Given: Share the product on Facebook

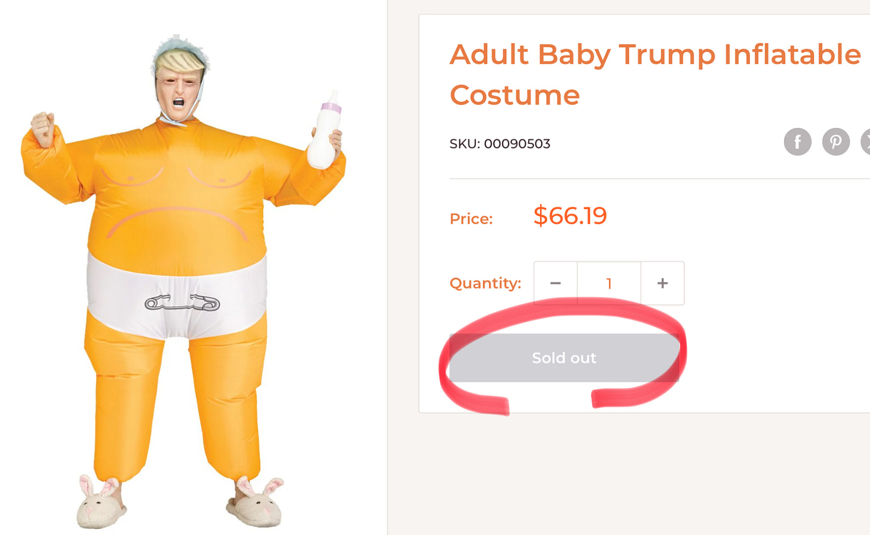Looking at the screenshot, I should click(797, 142).
